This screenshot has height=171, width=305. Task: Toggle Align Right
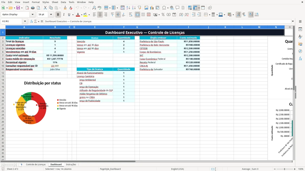point(105,15)
